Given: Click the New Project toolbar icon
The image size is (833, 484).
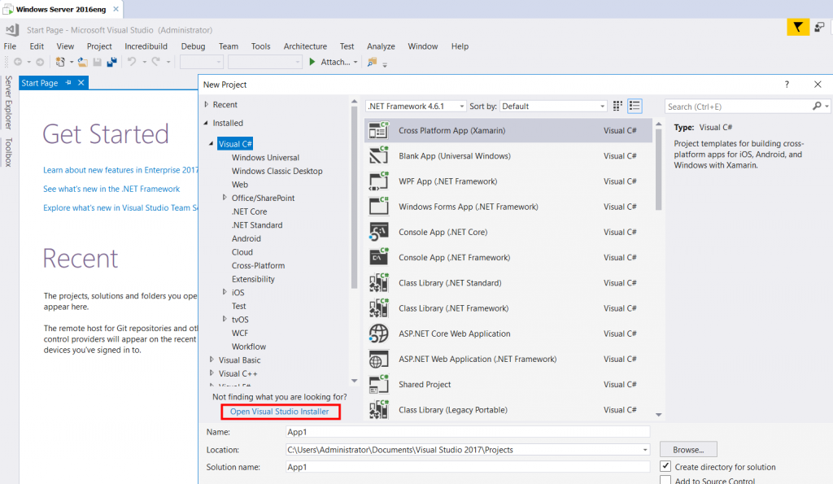Looking at the screenshot, I should [x=60, y=62].
